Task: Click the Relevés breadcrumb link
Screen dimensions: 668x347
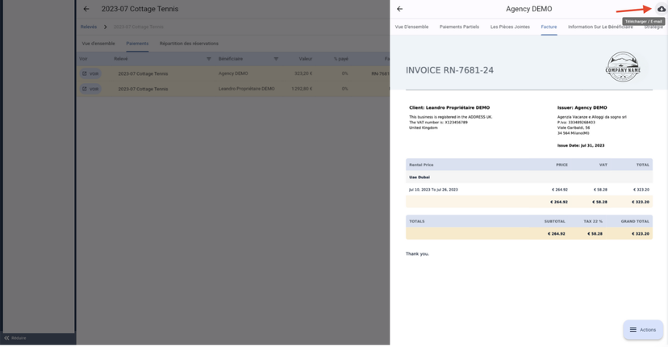Action: coord(89,27)
